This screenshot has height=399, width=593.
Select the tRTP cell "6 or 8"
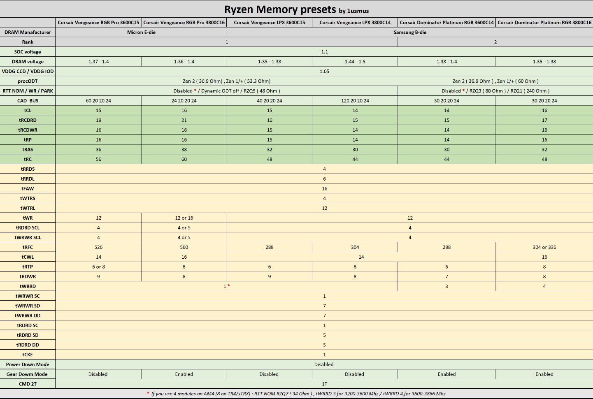[x=99, y=267]
